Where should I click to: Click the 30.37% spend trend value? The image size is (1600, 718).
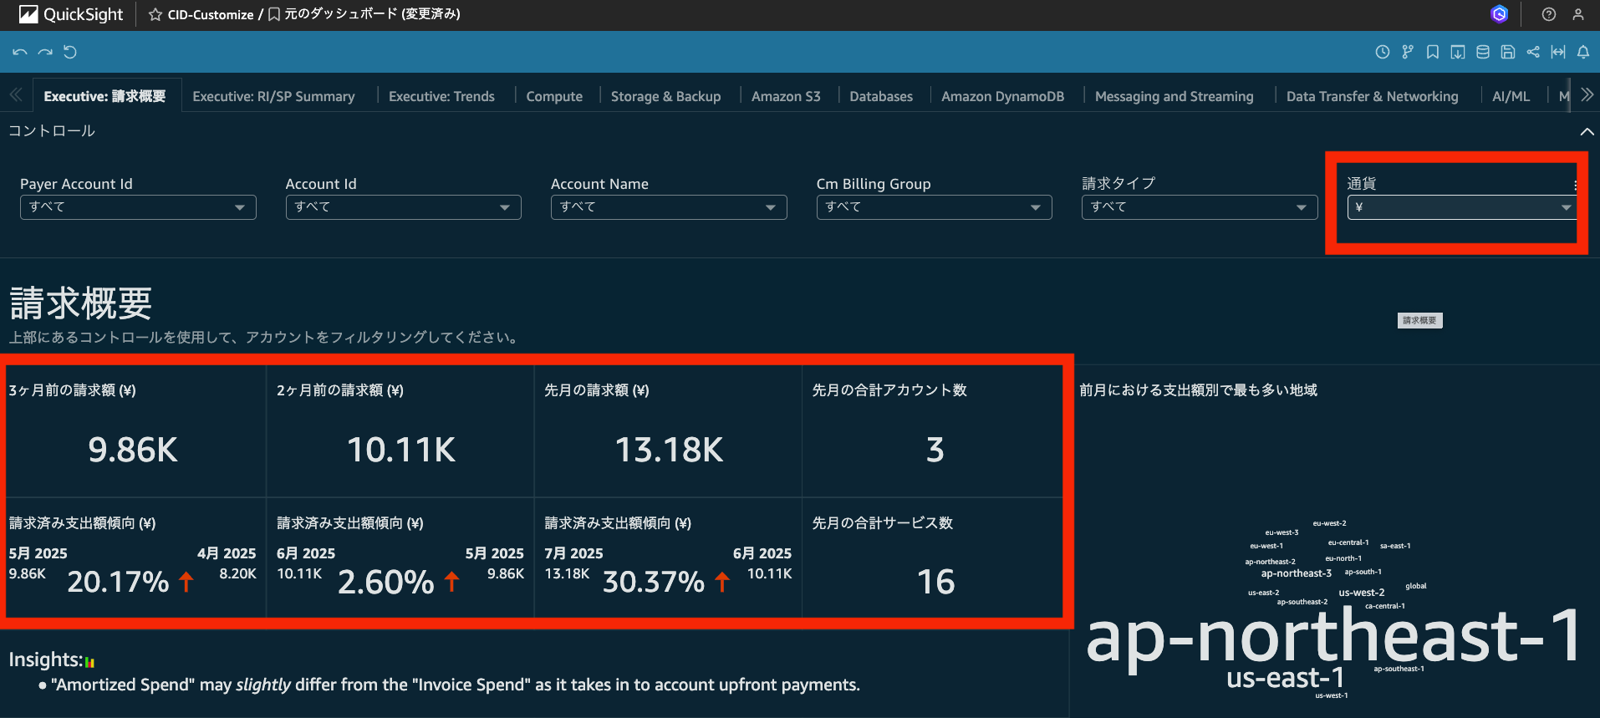(654, 582)
